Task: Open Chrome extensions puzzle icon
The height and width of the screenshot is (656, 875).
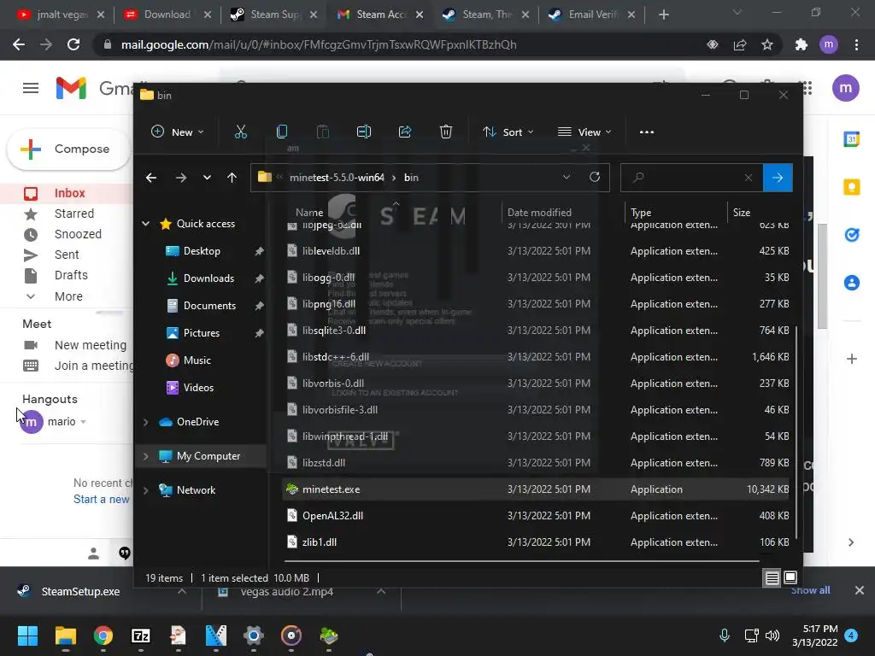Action: point(802,44)
